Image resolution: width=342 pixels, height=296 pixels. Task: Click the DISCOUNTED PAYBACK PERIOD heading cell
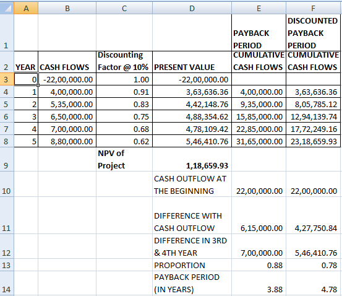coord(313,33)
